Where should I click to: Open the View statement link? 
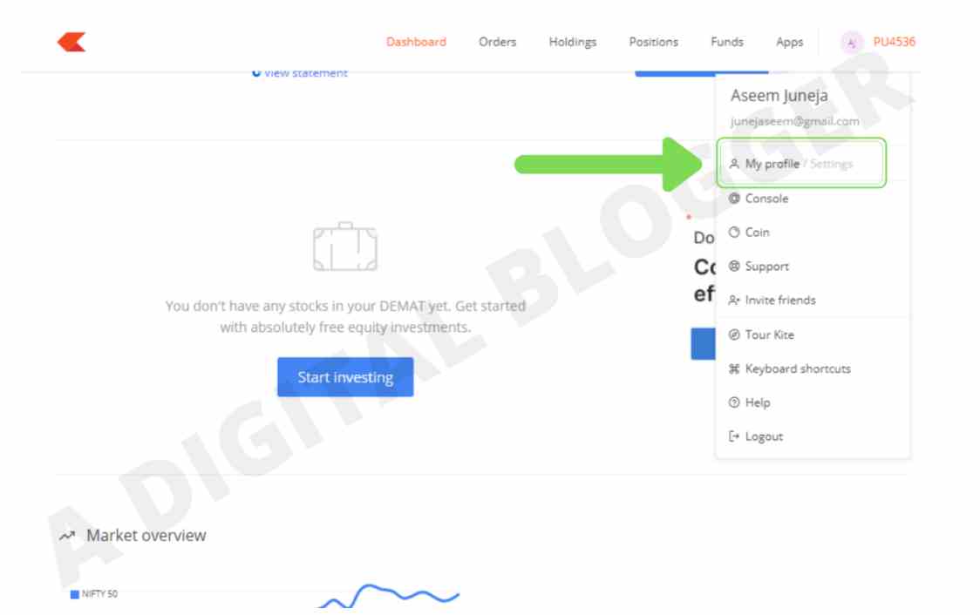point(304,73)
